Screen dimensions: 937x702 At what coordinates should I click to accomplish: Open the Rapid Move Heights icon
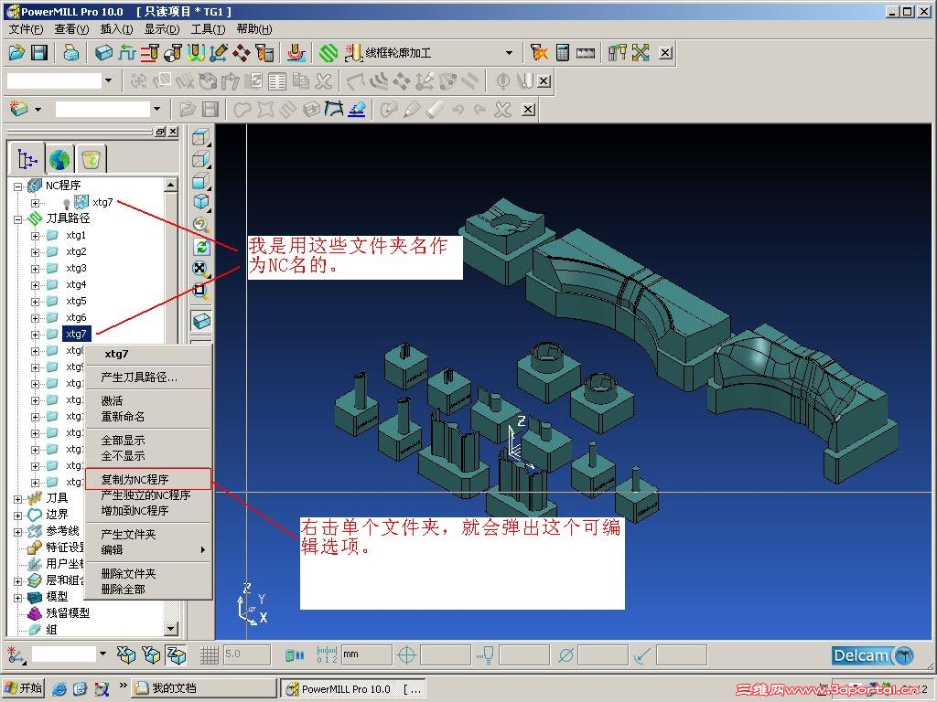coord(149,53)
